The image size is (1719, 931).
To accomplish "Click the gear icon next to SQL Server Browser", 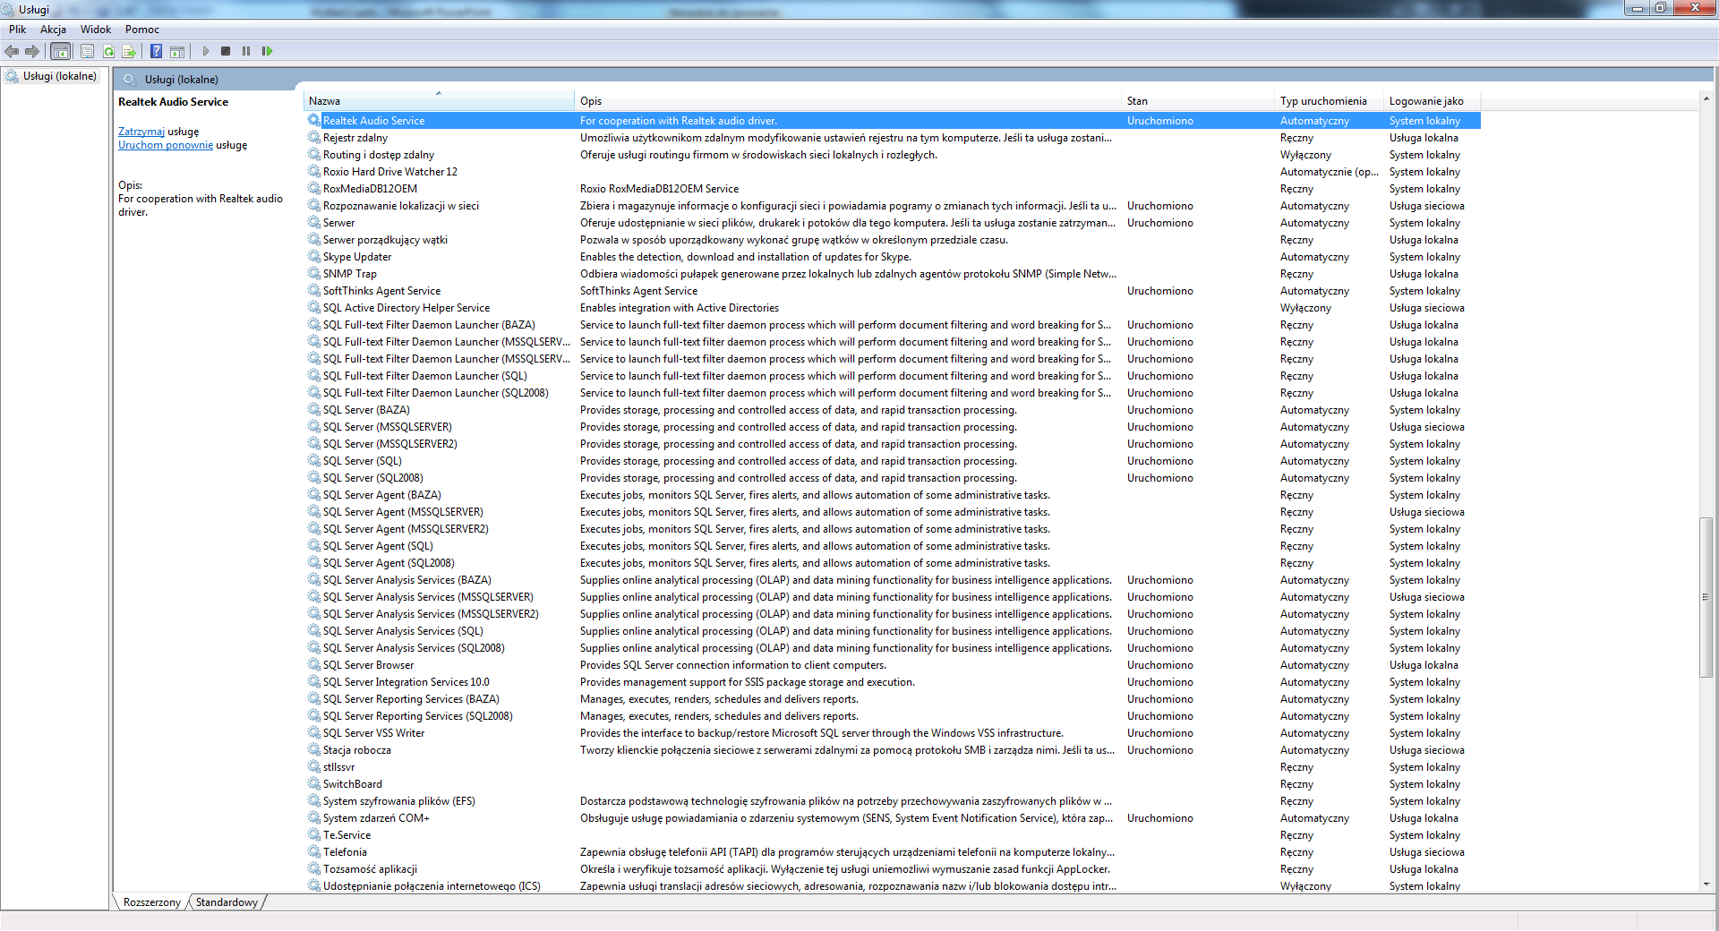I will (x=314, y=665).
